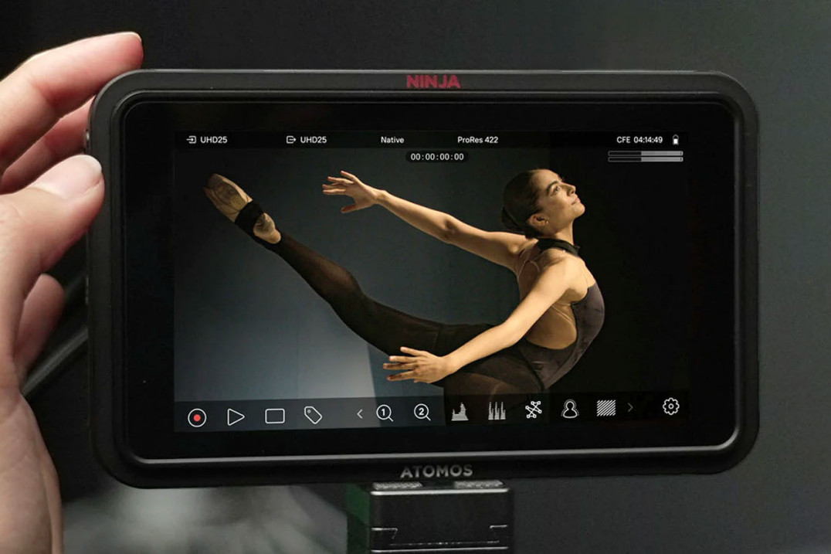Open the UHD25 input settings
The width and height of the screenshot is (831, 554).
tap(207, 140)
